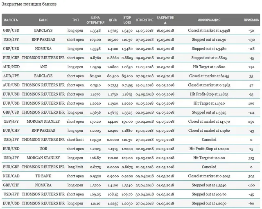Click 'Closed at market at 81.95'

pos(209,76)
